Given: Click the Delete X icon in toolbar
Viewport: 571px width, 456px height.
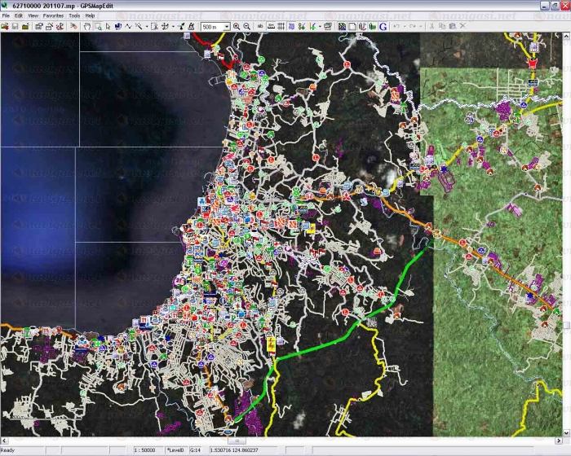Looking at the screenshot, I should tap(463, 26).
